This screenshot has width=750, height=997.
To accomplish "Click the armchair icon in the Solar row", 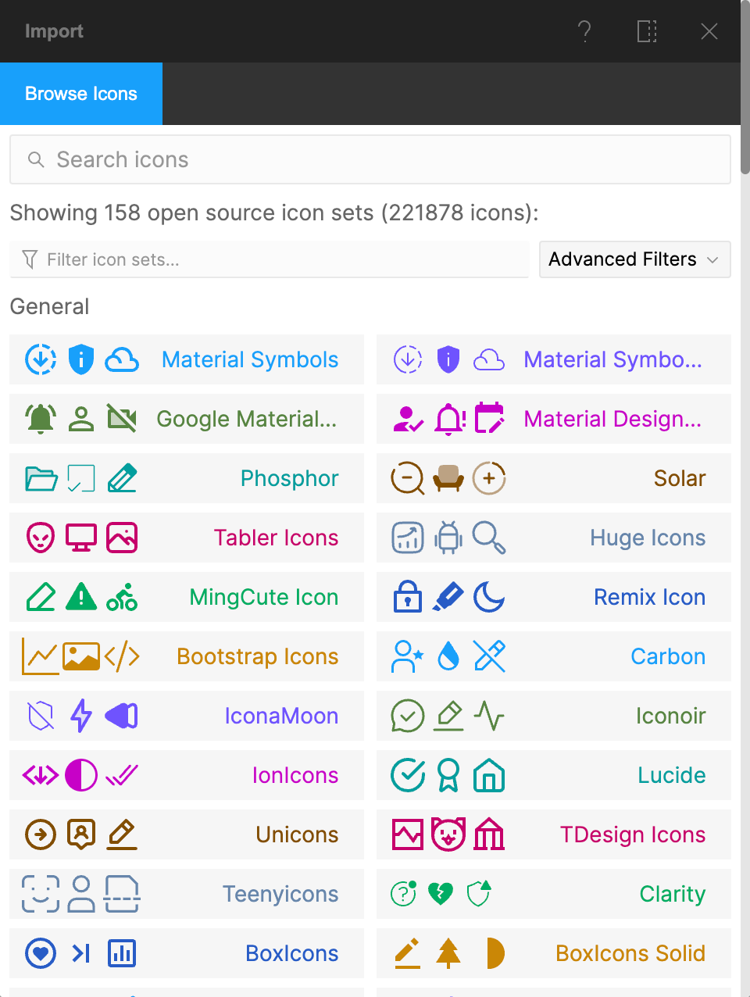I will tap(448, 478).
